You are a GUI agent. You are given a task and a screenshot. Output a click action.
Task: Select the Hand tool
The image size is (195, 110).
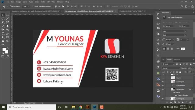coord(3,41)
